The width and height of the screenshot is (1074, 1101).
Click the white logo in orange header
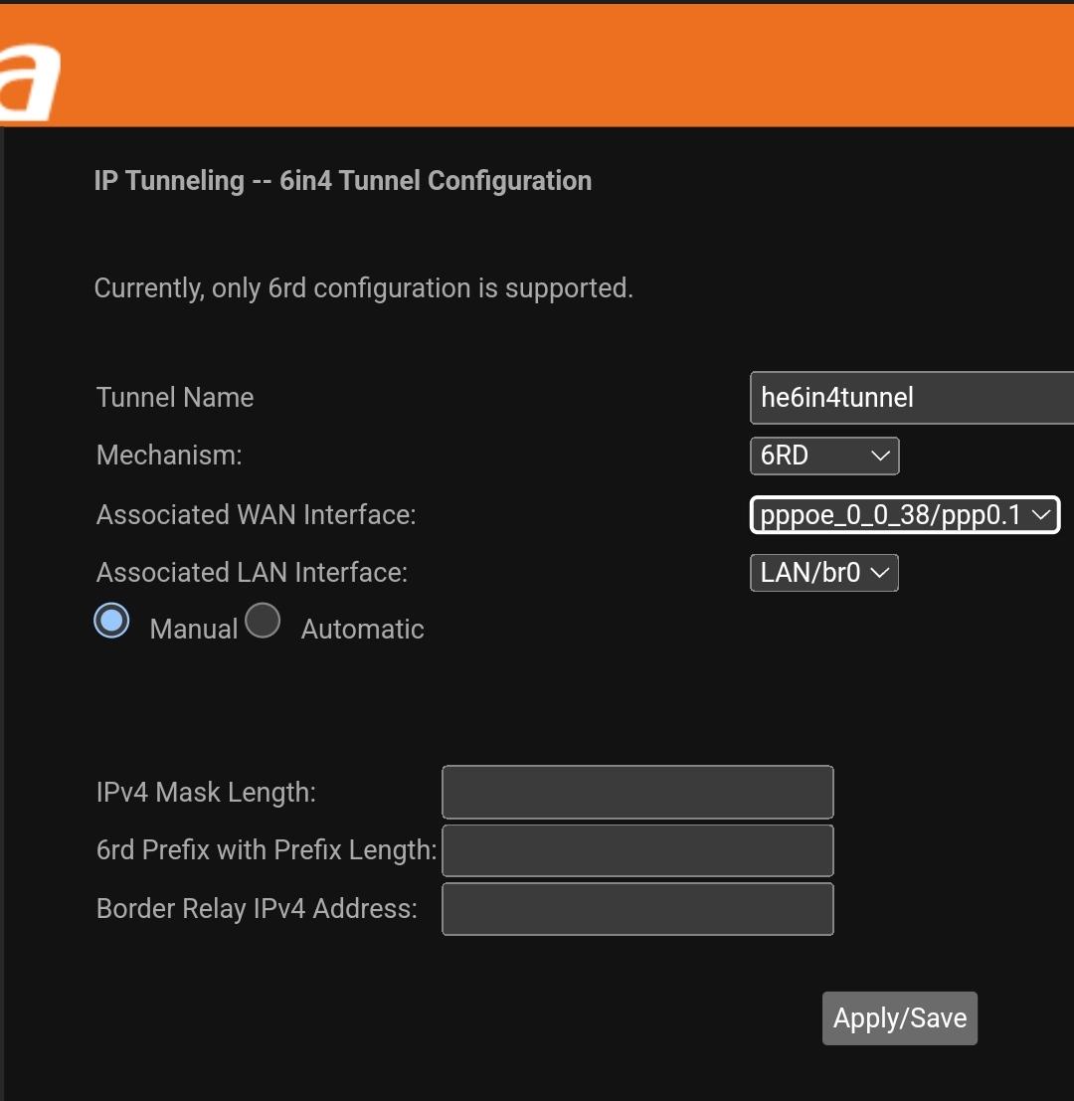[x=30, y=83]
